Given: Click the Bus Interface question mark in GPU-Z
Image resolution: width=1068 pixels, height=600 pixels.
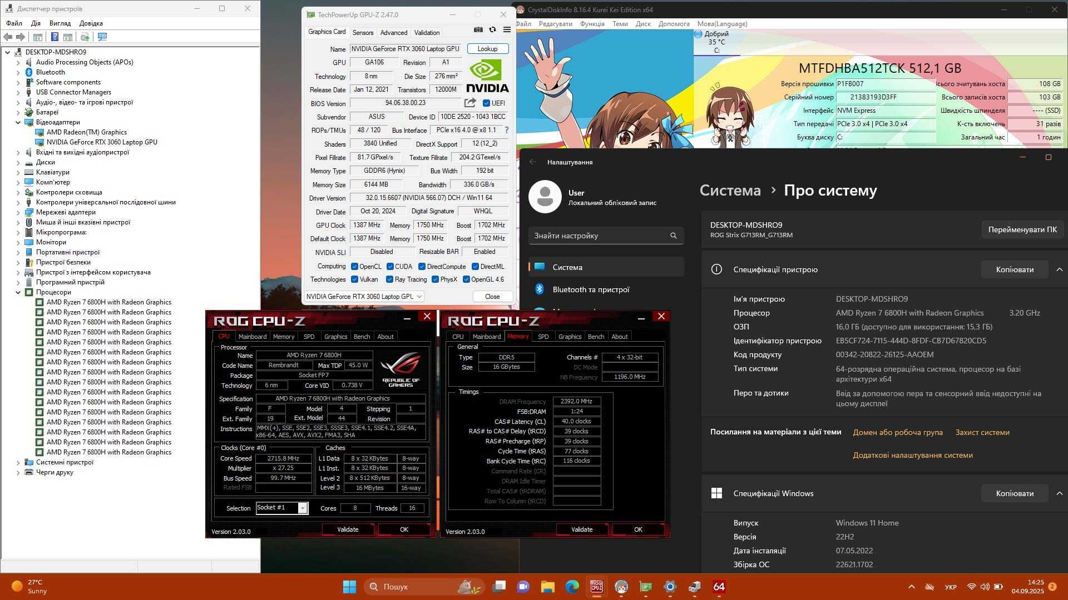Looking at the screenshot, I should pos(506,130).
